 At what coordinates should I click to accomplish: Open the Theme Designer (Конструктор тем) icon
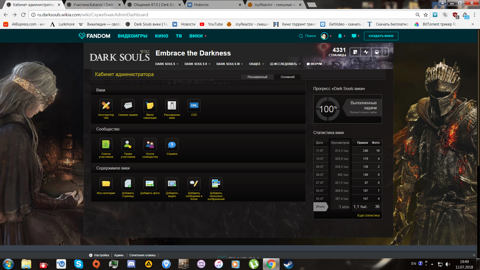click(106, 105)
